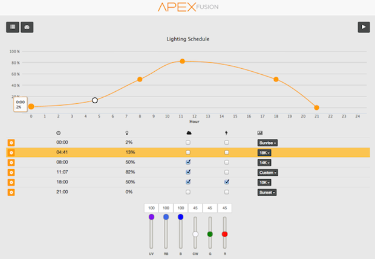Click the orange gear icon for 18:00 row
The height and width of the screenshot is (259, 375).
(11, 182)
